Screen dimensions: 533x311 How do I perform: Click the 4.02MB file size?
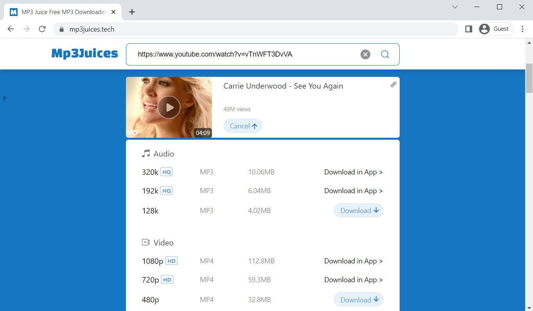[260, 211]
